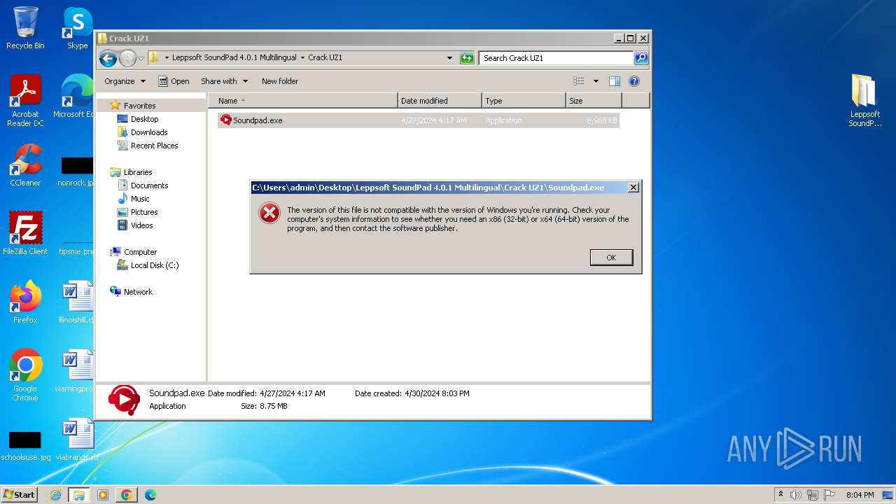Click the Explorer forward navigation button
The width and height of the screenshot is (896, 504).
pyautogui.click(x=127, y=58)
